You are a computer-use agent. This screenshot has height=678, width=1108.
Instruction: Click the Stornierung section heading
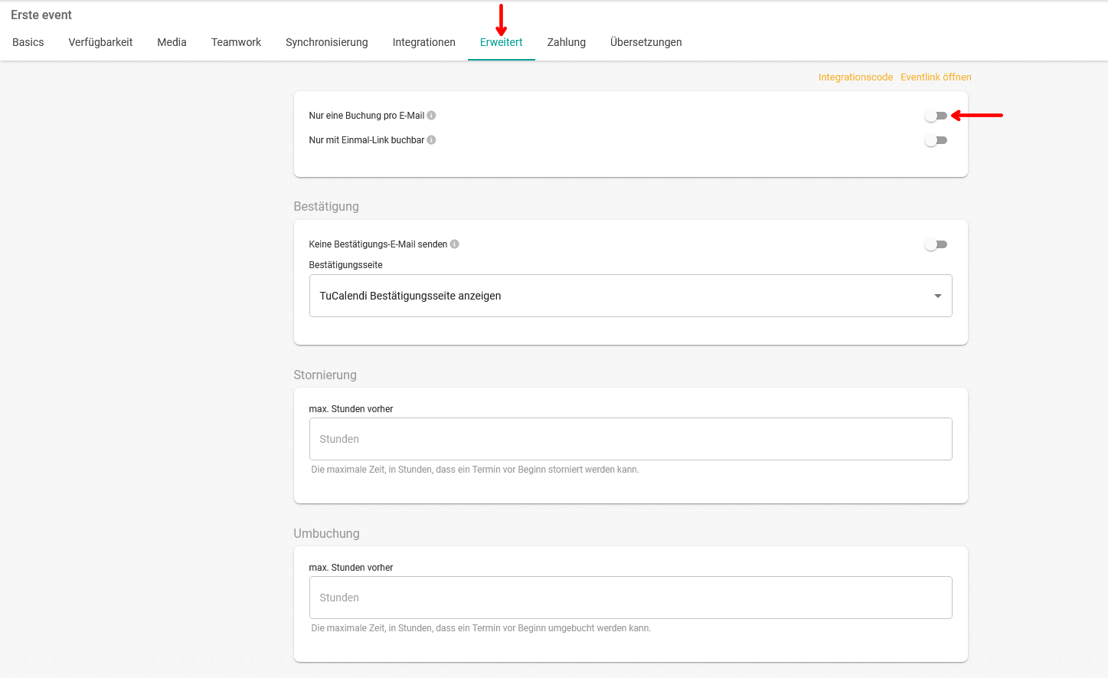point(325,375)
